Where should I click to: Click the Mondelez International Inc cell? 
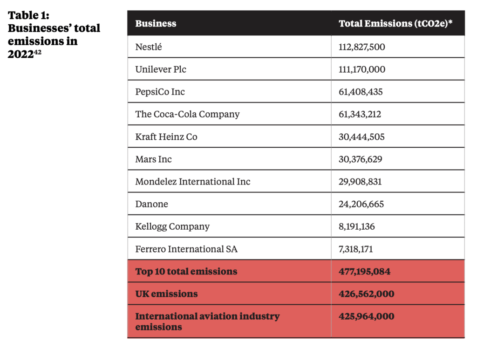coord(192,181)
